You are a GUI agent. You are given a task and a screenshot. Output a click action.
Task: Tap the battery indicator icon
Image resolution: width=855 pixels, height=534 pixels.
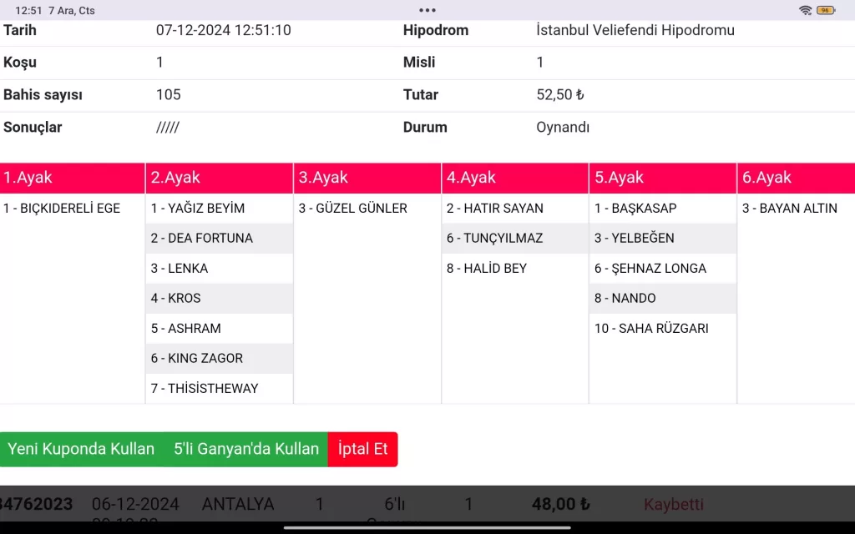(x=825, y=10)
